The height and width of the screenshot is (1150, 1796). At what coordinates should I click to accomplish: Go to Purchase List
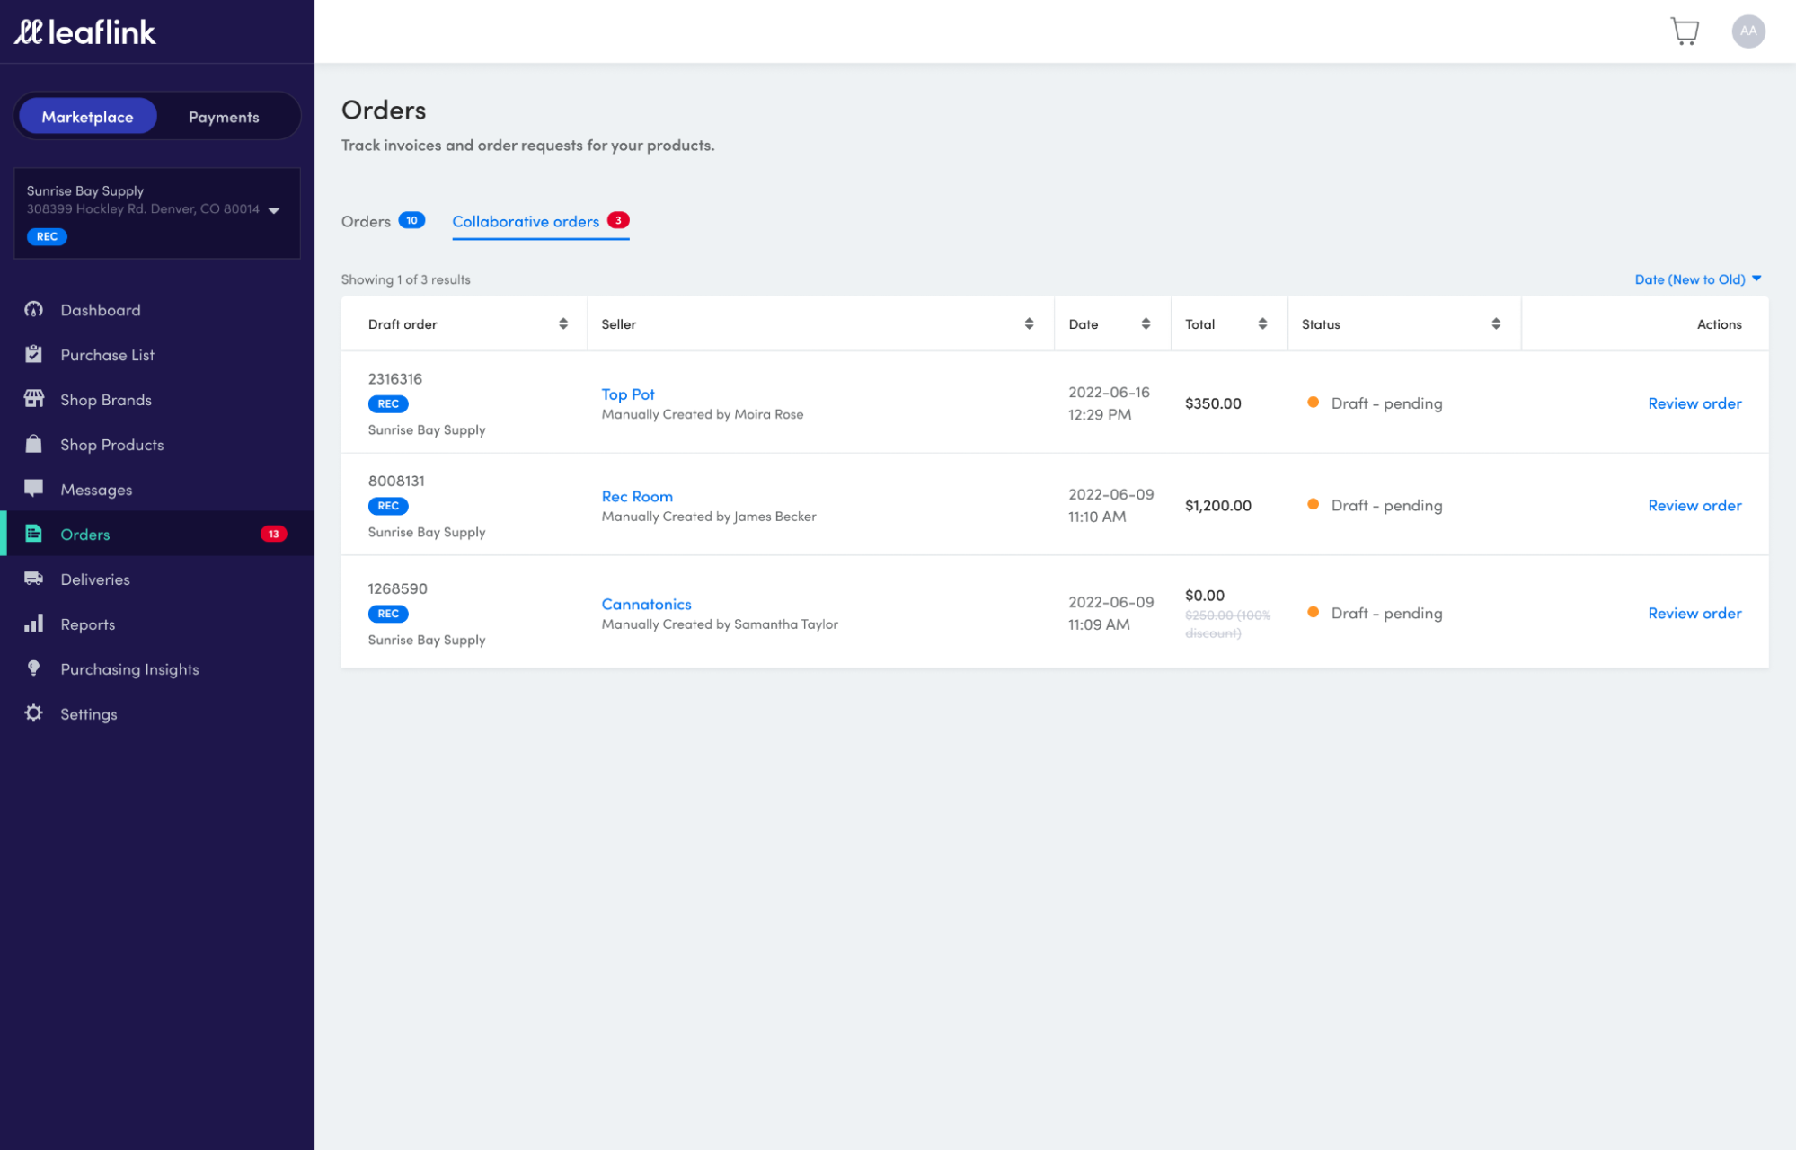tap(107, 355)
